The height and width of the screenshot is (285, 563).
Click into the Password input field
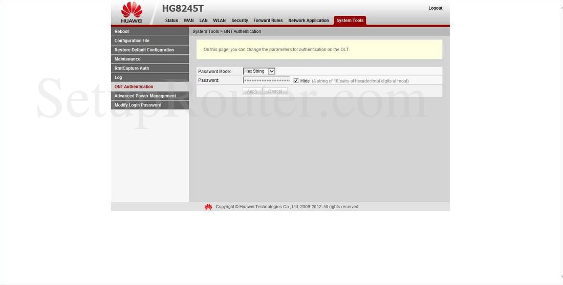point(267,80)
